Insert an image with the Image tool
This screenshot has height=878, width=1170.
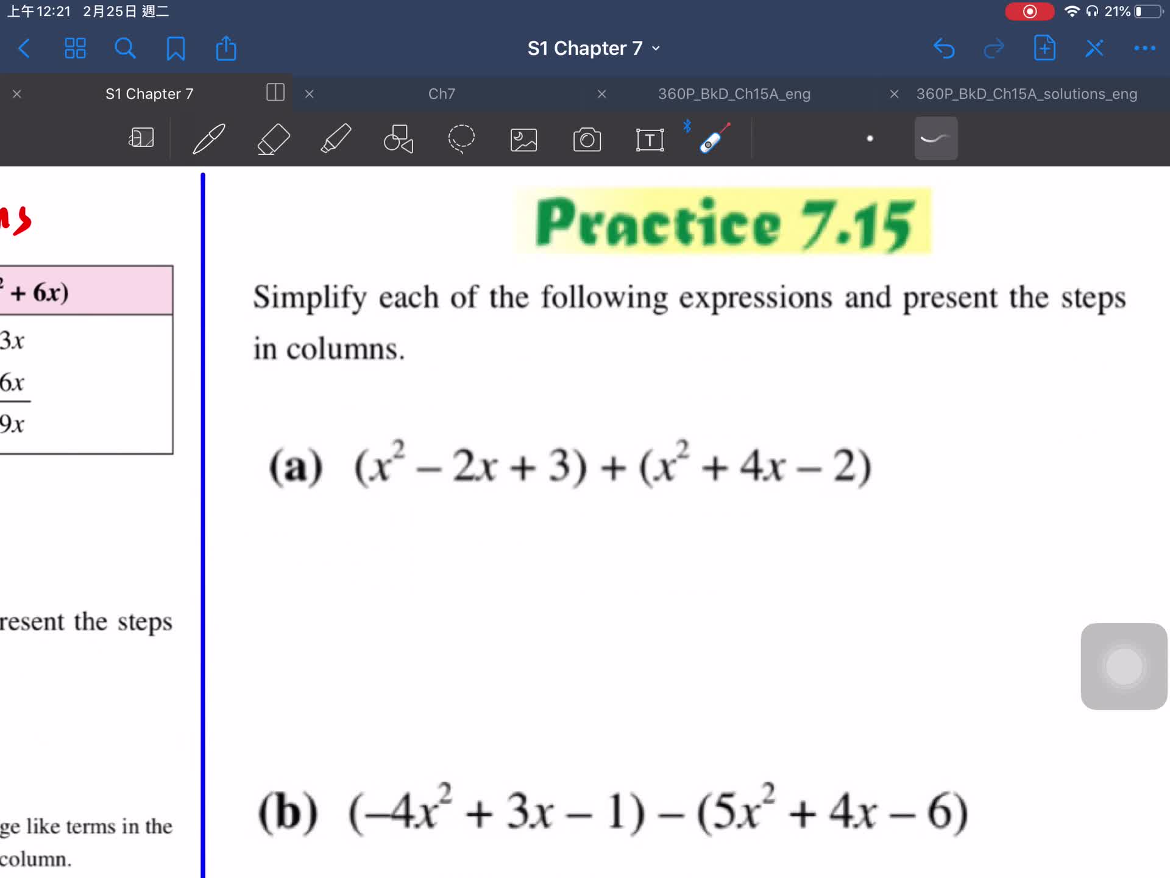click(x=523, y=140)
